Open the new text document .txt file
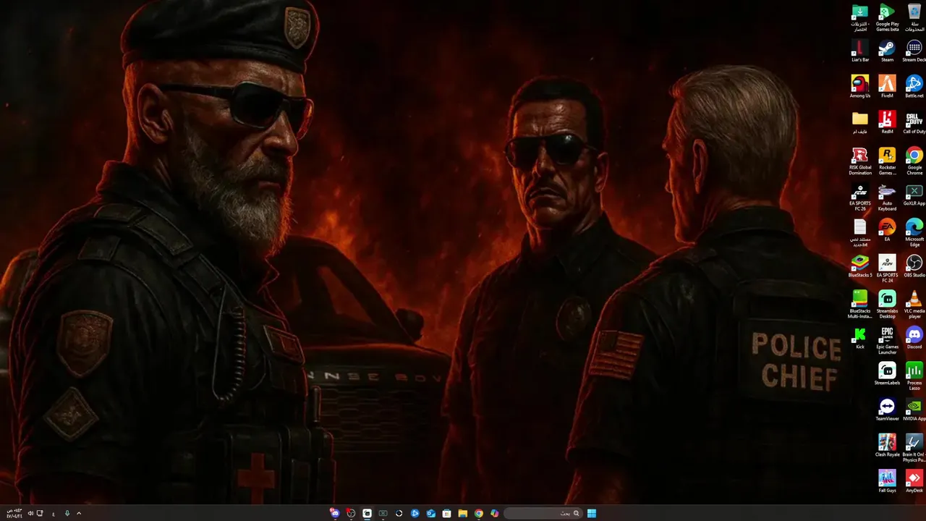The image size is (926, 521). (859, 233)
